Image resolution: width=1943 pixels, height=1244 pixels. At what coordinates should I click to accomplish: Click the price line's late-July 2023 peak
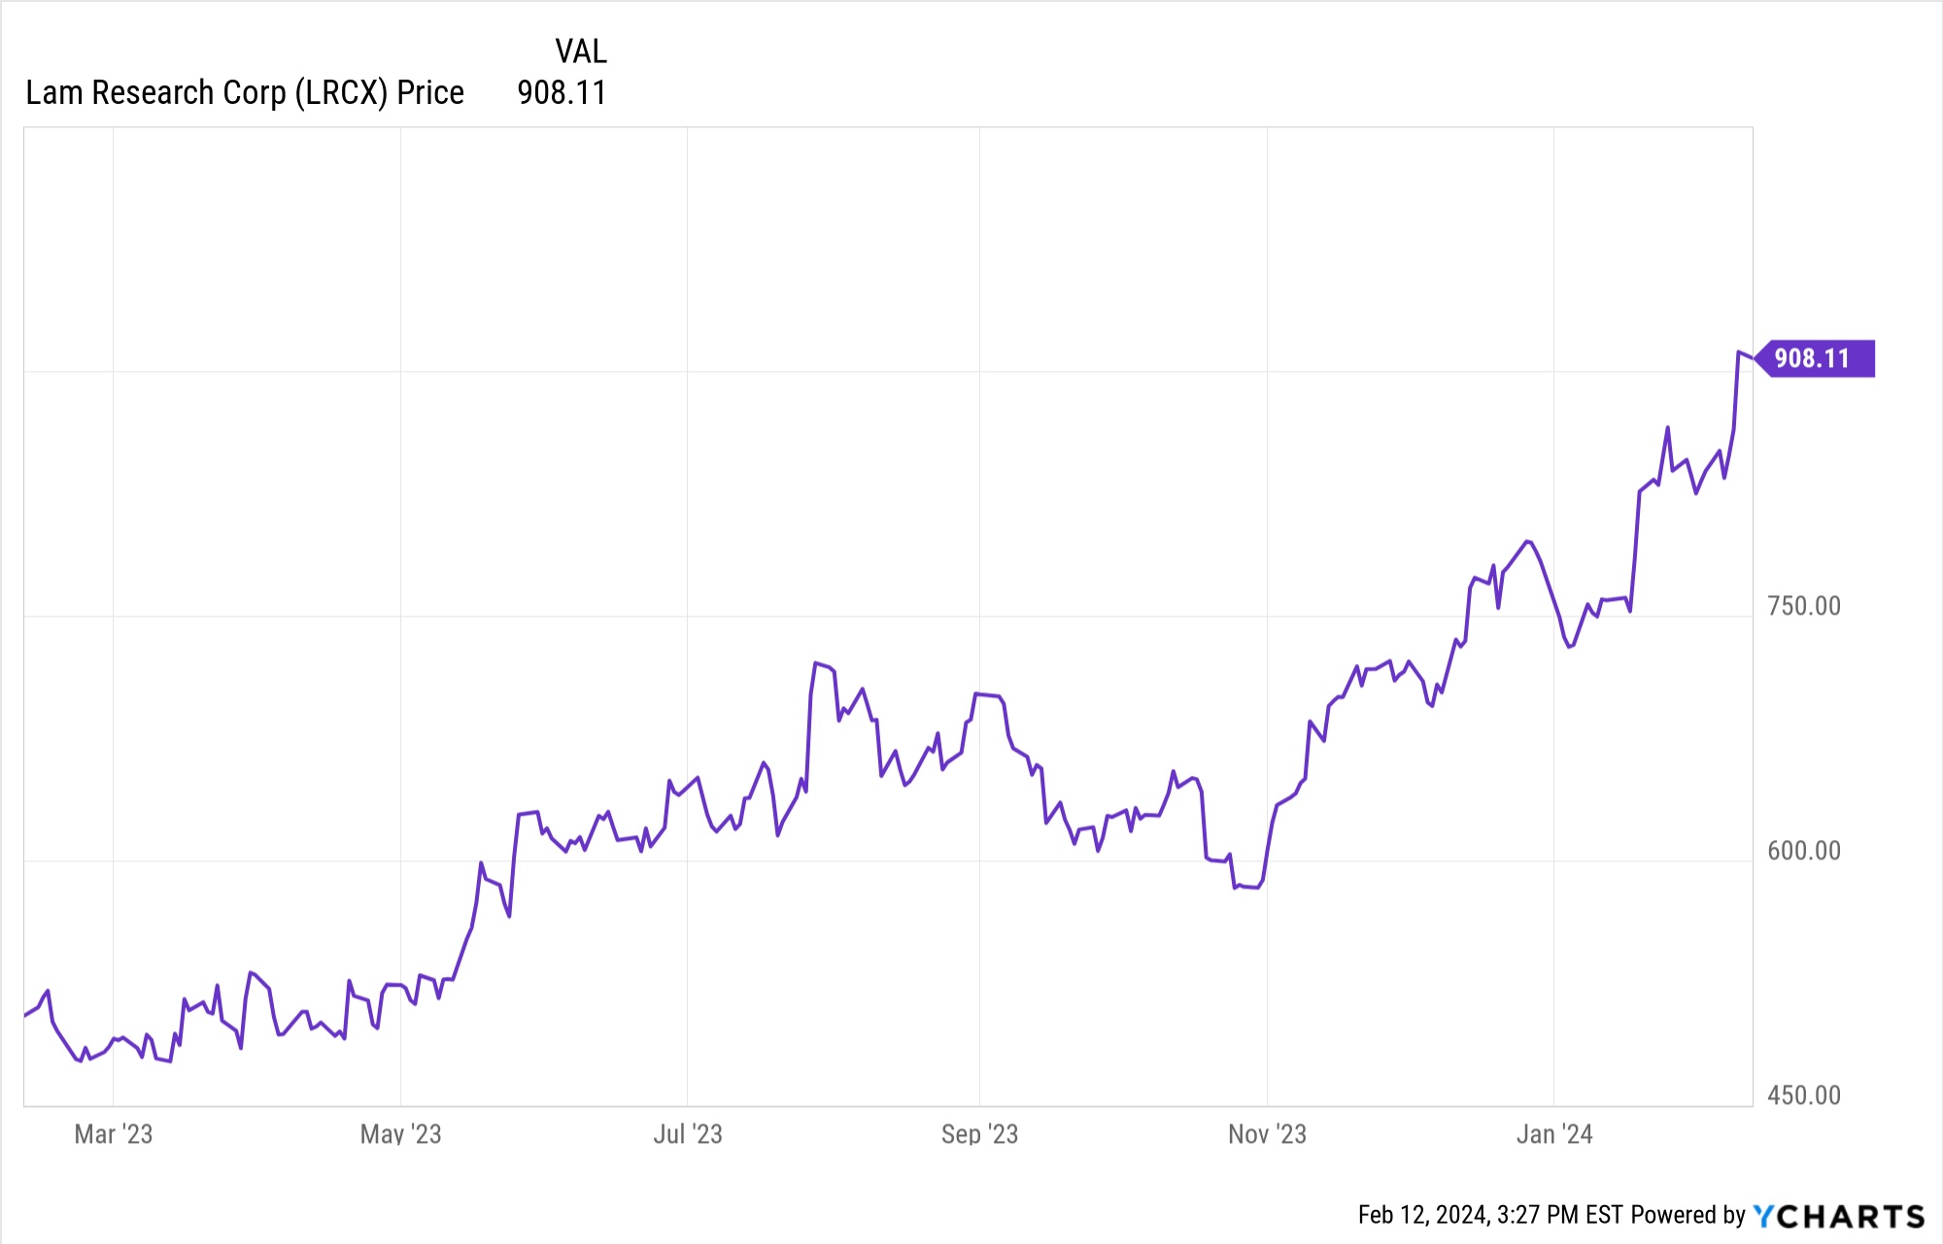tap(816, 663)
